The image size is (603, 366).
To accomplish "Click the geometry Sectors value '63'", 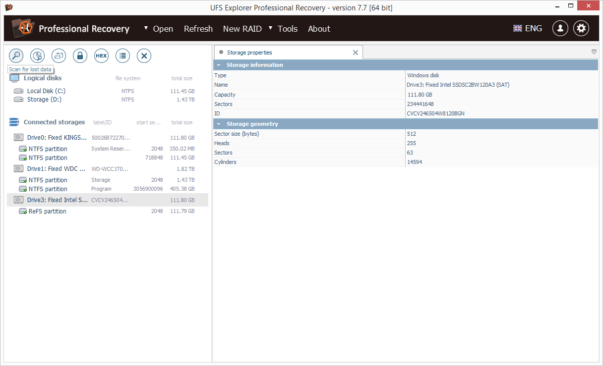I will (x=410, y=153).
